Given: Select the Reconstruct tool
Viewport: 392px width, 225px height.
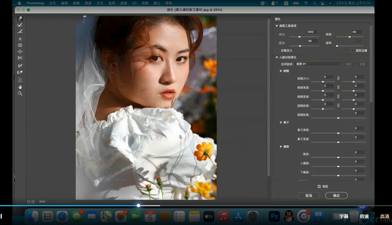Looking at the screenshot, I should pos(20,25).
